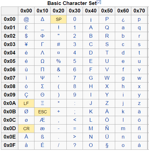Image resolution: width=149 pixels, height=151 pixels.
Task: Open the sharp s ß link
Action: (43, 137)
